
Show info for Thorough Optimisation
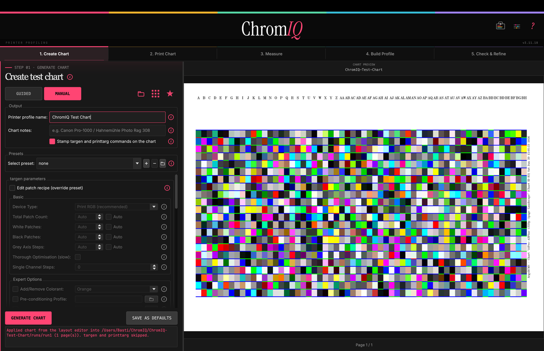point(164,257)
